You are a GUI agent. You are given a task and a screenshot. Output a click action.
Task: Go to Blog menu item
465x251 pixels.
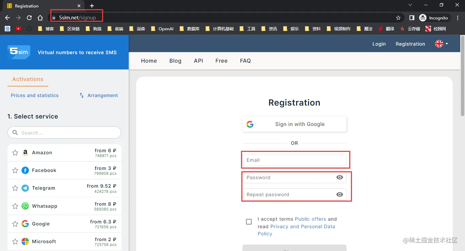click(x=175, y=61)
